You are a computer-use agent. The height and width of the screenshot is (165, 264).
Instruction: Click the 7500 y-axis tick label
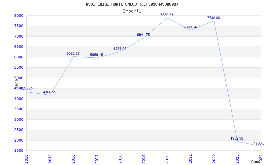pos(19,26)
